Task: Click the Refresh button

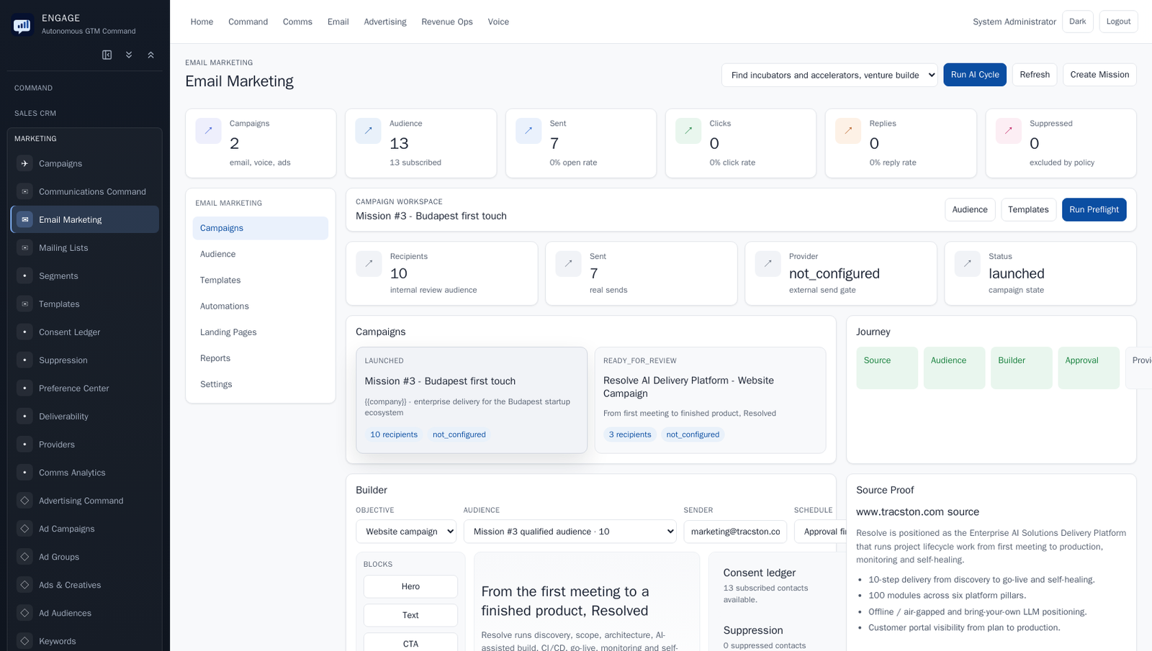Action: tap(1035, 75)
